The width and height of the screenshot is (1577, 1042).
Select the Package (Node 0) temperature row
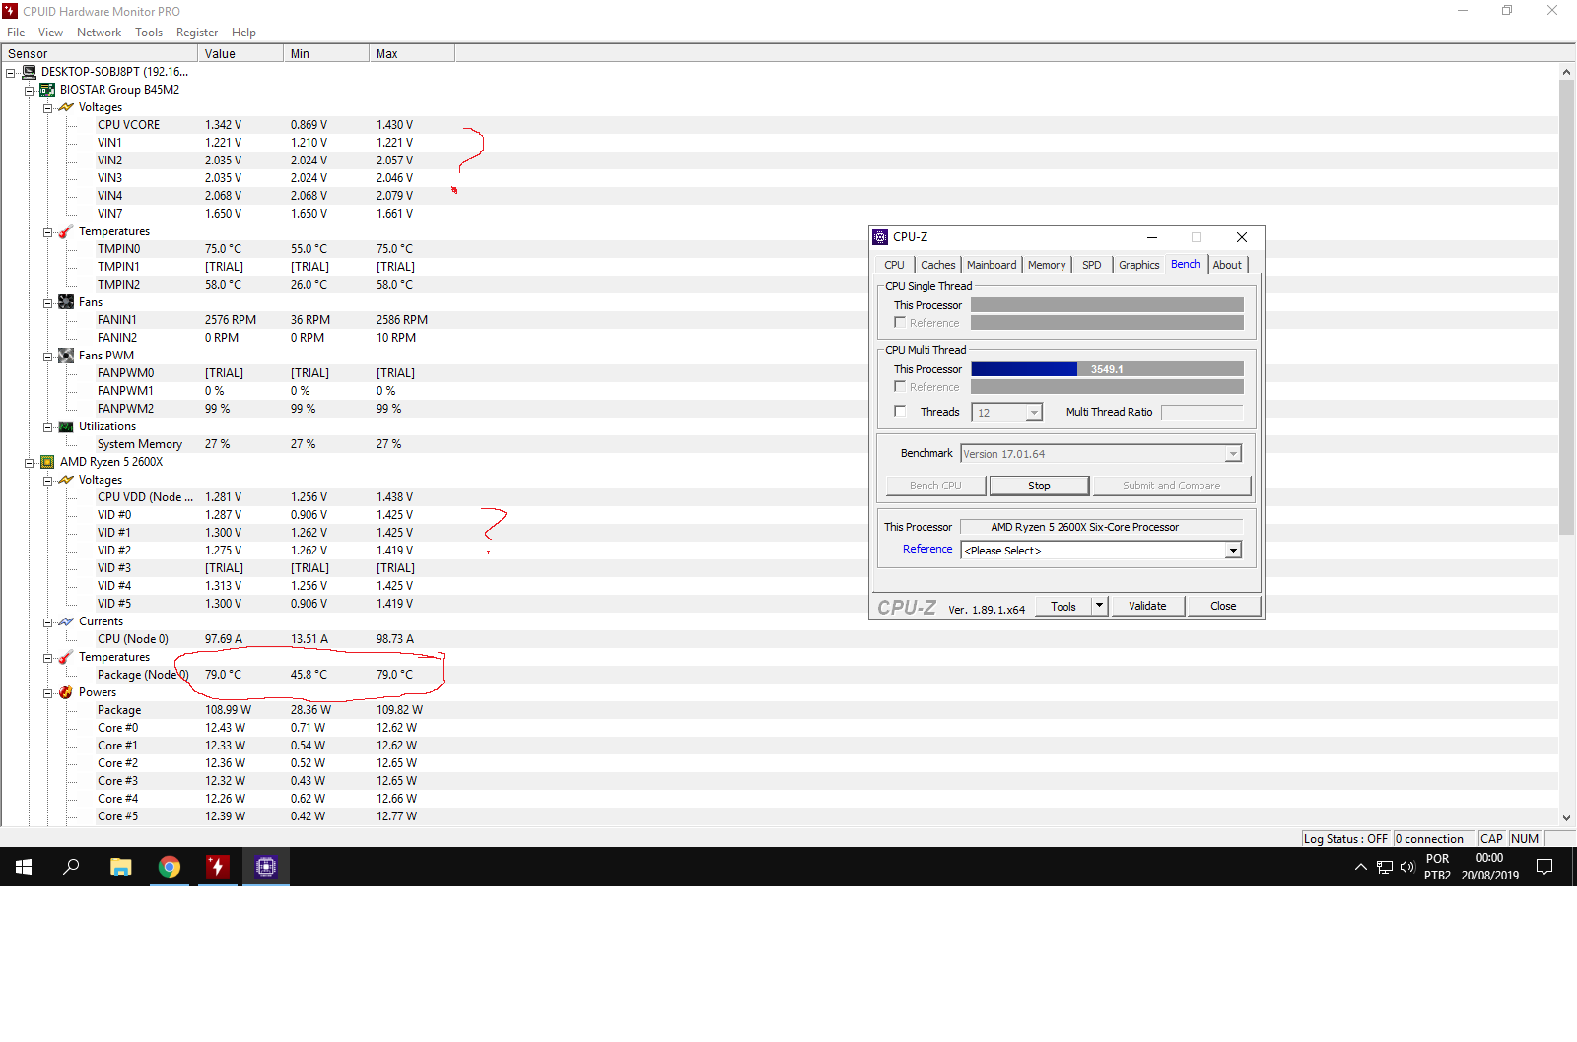click(x=779, y=675)
